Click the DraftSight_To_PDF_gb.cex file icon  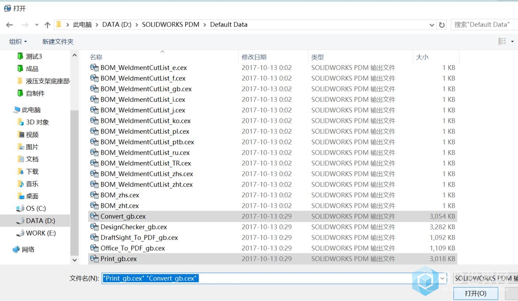(94, 237)
